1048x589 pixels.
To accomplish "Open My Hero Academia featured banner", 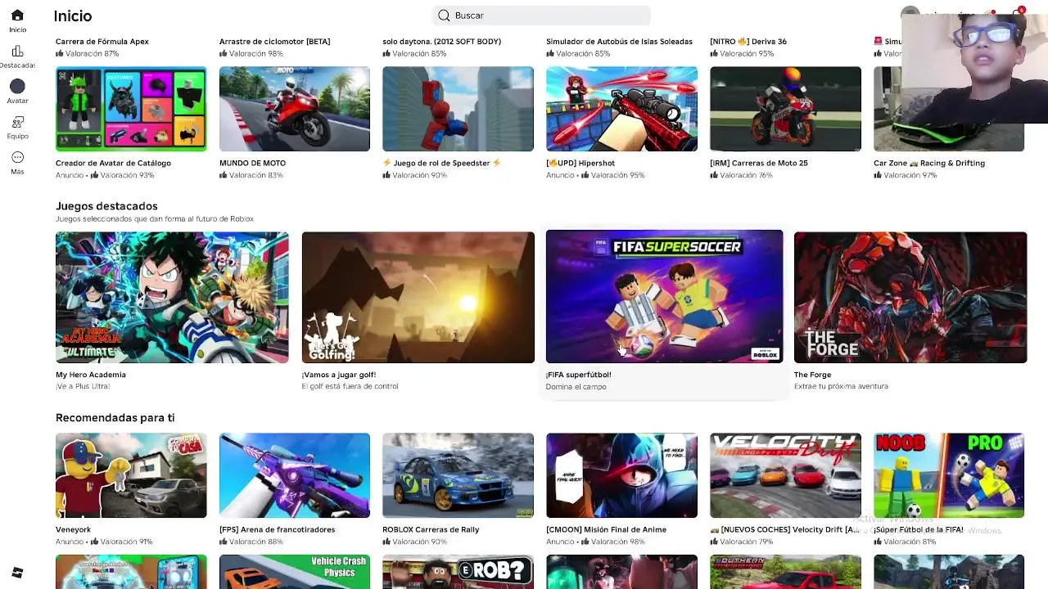I will [172, 298].
